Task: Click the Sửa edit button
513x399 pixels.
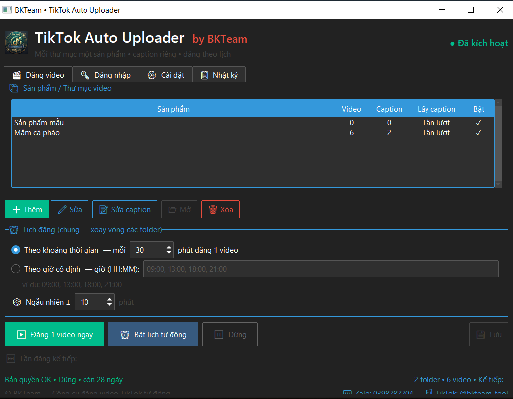Action: (70, 209)
